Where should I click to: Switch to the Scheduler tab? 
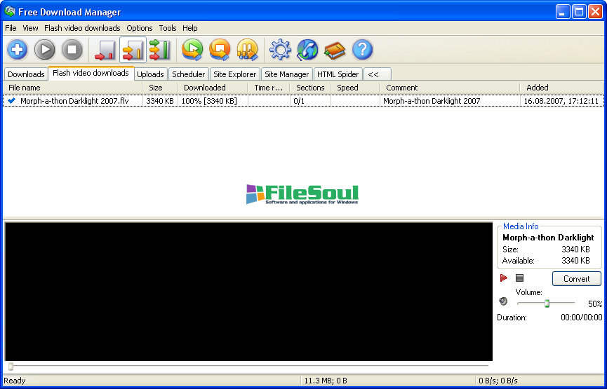point(189,74)
